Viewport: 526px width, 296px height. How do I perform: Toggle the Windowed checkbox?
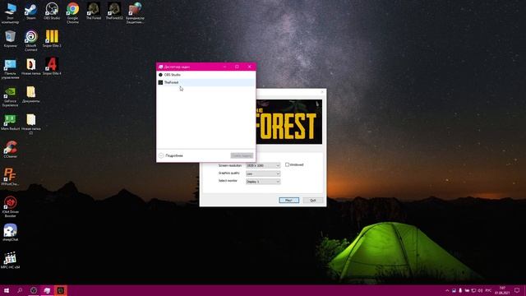[x=287, y=164]
